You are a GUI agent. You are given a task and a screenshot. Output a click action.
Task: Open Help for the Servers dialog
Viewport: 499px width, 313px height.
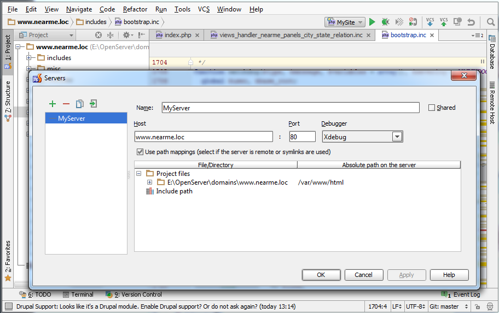tap(449, 275)
